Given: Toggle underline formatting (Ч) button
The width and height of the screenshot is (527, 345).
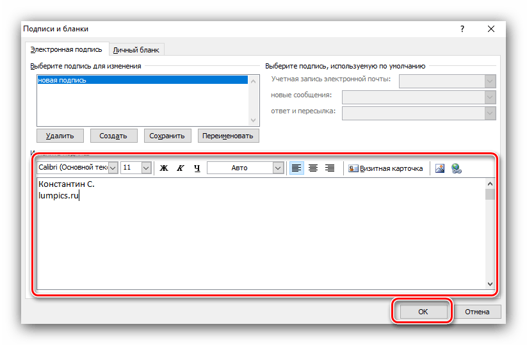Looking at the screenshot, I should tap(197, 168).
